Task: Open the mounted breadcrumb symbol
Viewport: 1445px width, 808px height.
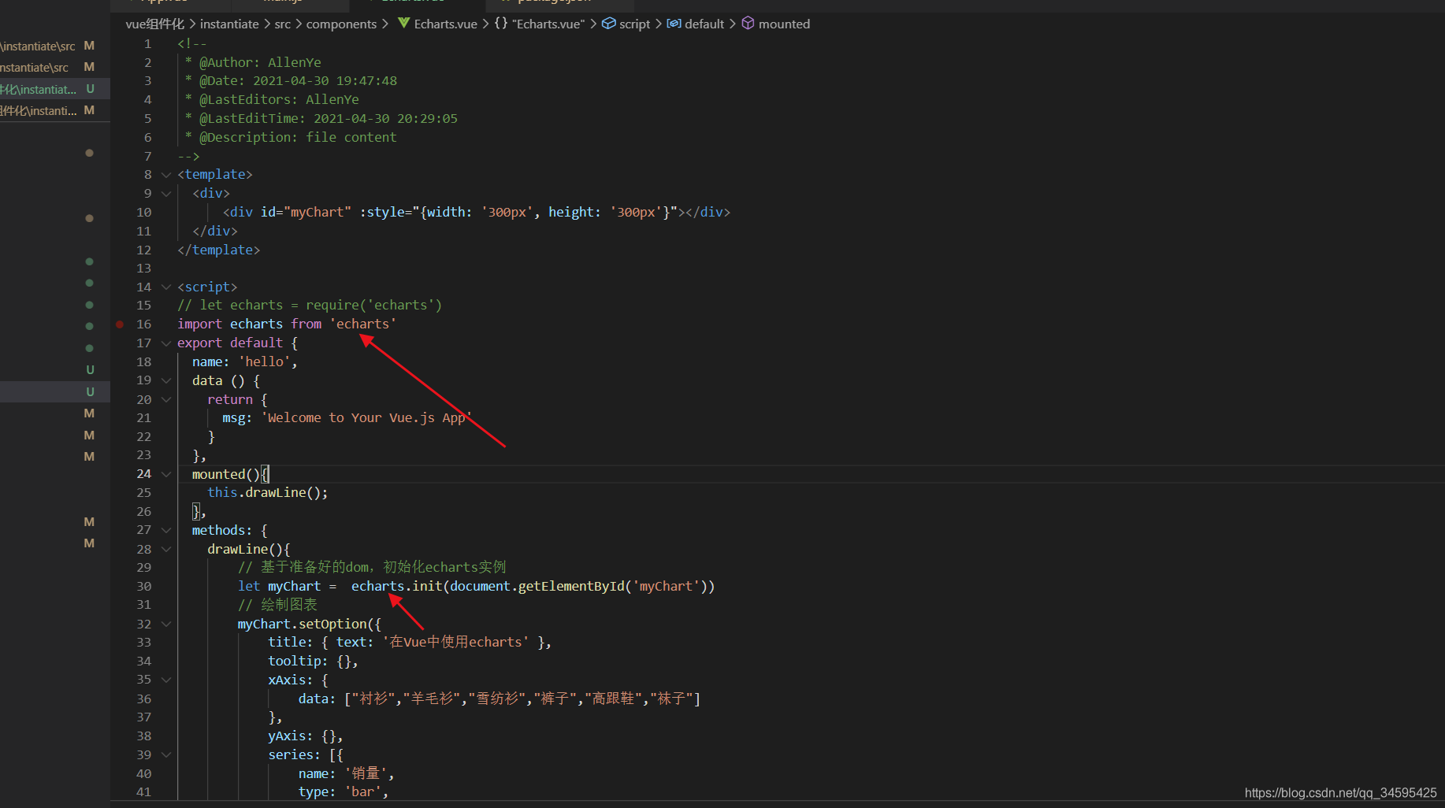Action: click(784, 24)
